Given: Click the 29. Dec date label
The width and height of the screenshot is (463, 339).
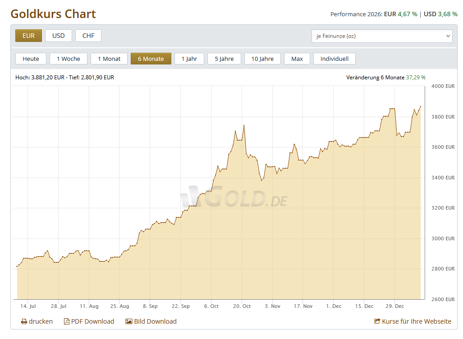Looking at the screenshot, I should 395,306.
